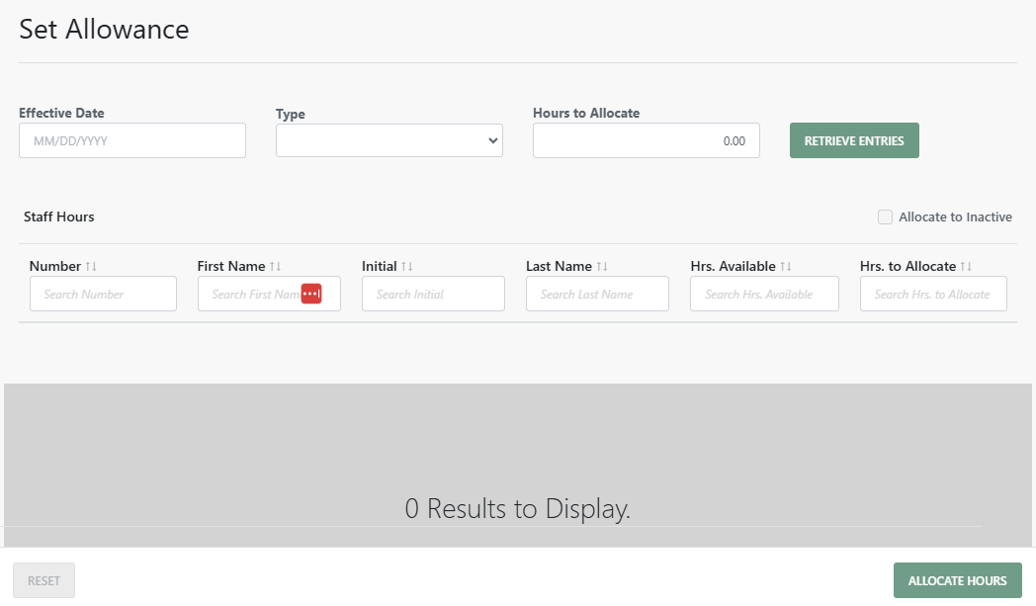Select the Search Hrs. Available field

[763, 293]
